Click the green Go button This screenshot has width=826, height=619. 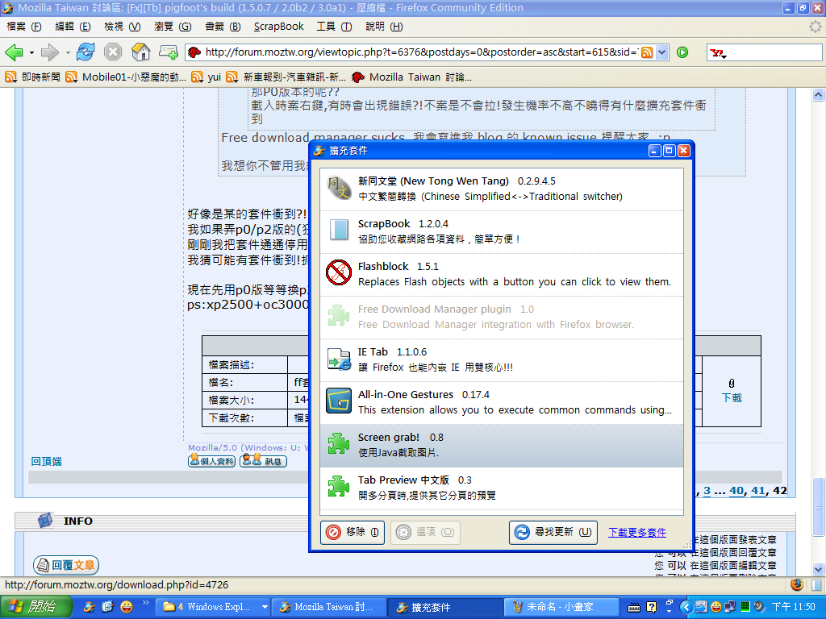[682, 52]
